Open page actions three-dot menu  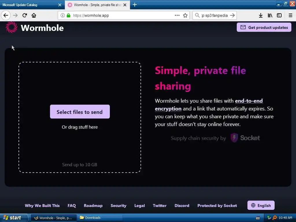tap(177, 15)
